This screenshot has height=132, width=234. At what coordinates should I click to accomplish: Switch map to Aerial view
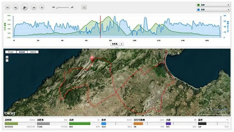coord(22,52)
